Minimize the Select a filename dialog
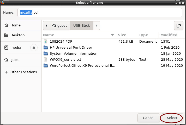The height and width of the screenshot is (125, 186). point(176,3)
